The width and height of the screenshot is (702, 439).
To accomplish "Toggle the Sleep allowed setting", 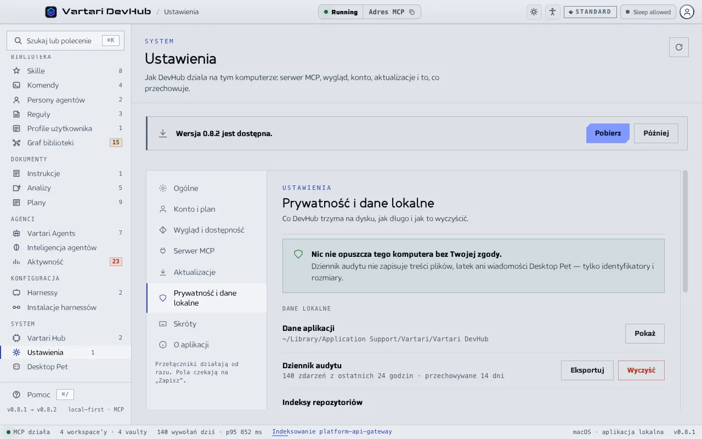I will [648, 12].
